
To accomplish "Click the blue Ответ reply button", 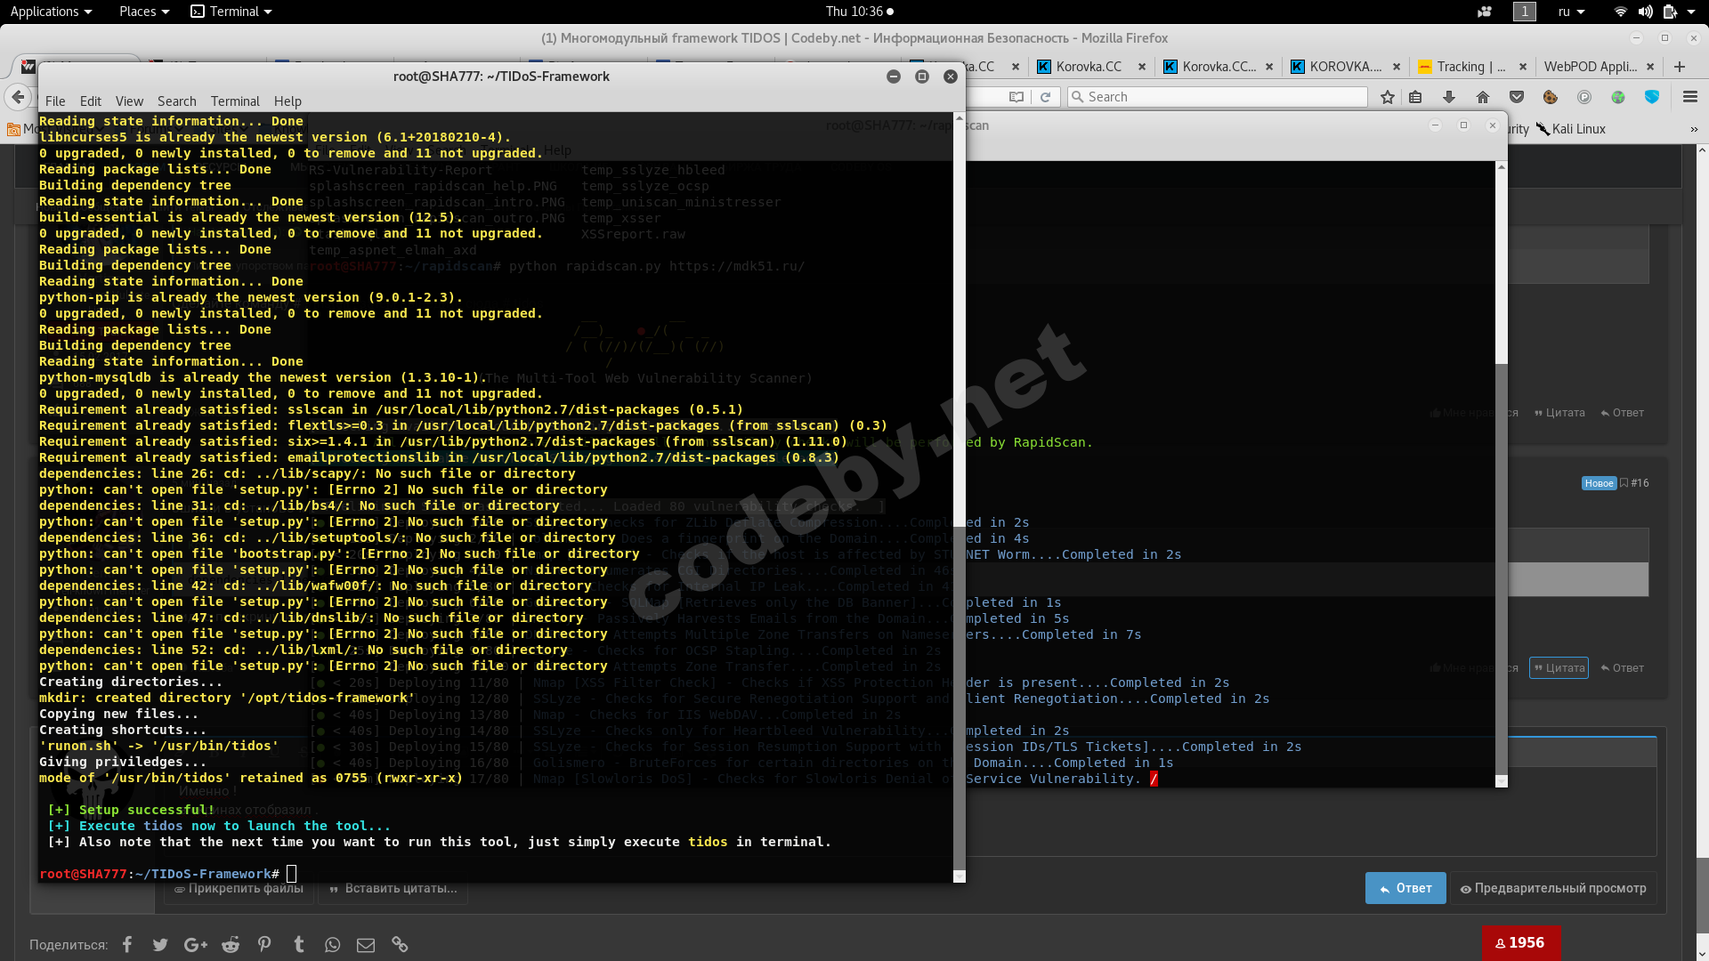I will 1405,888.
